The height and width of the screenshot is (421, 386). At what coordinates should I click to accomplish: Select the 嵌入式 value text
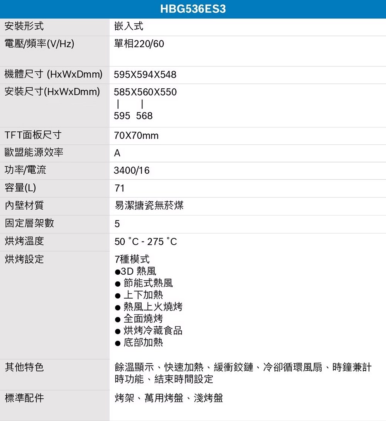(x=129, y=27)
